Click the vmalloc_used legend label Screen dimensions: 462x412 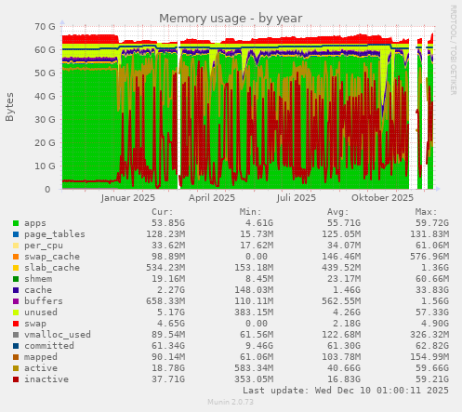58,335
